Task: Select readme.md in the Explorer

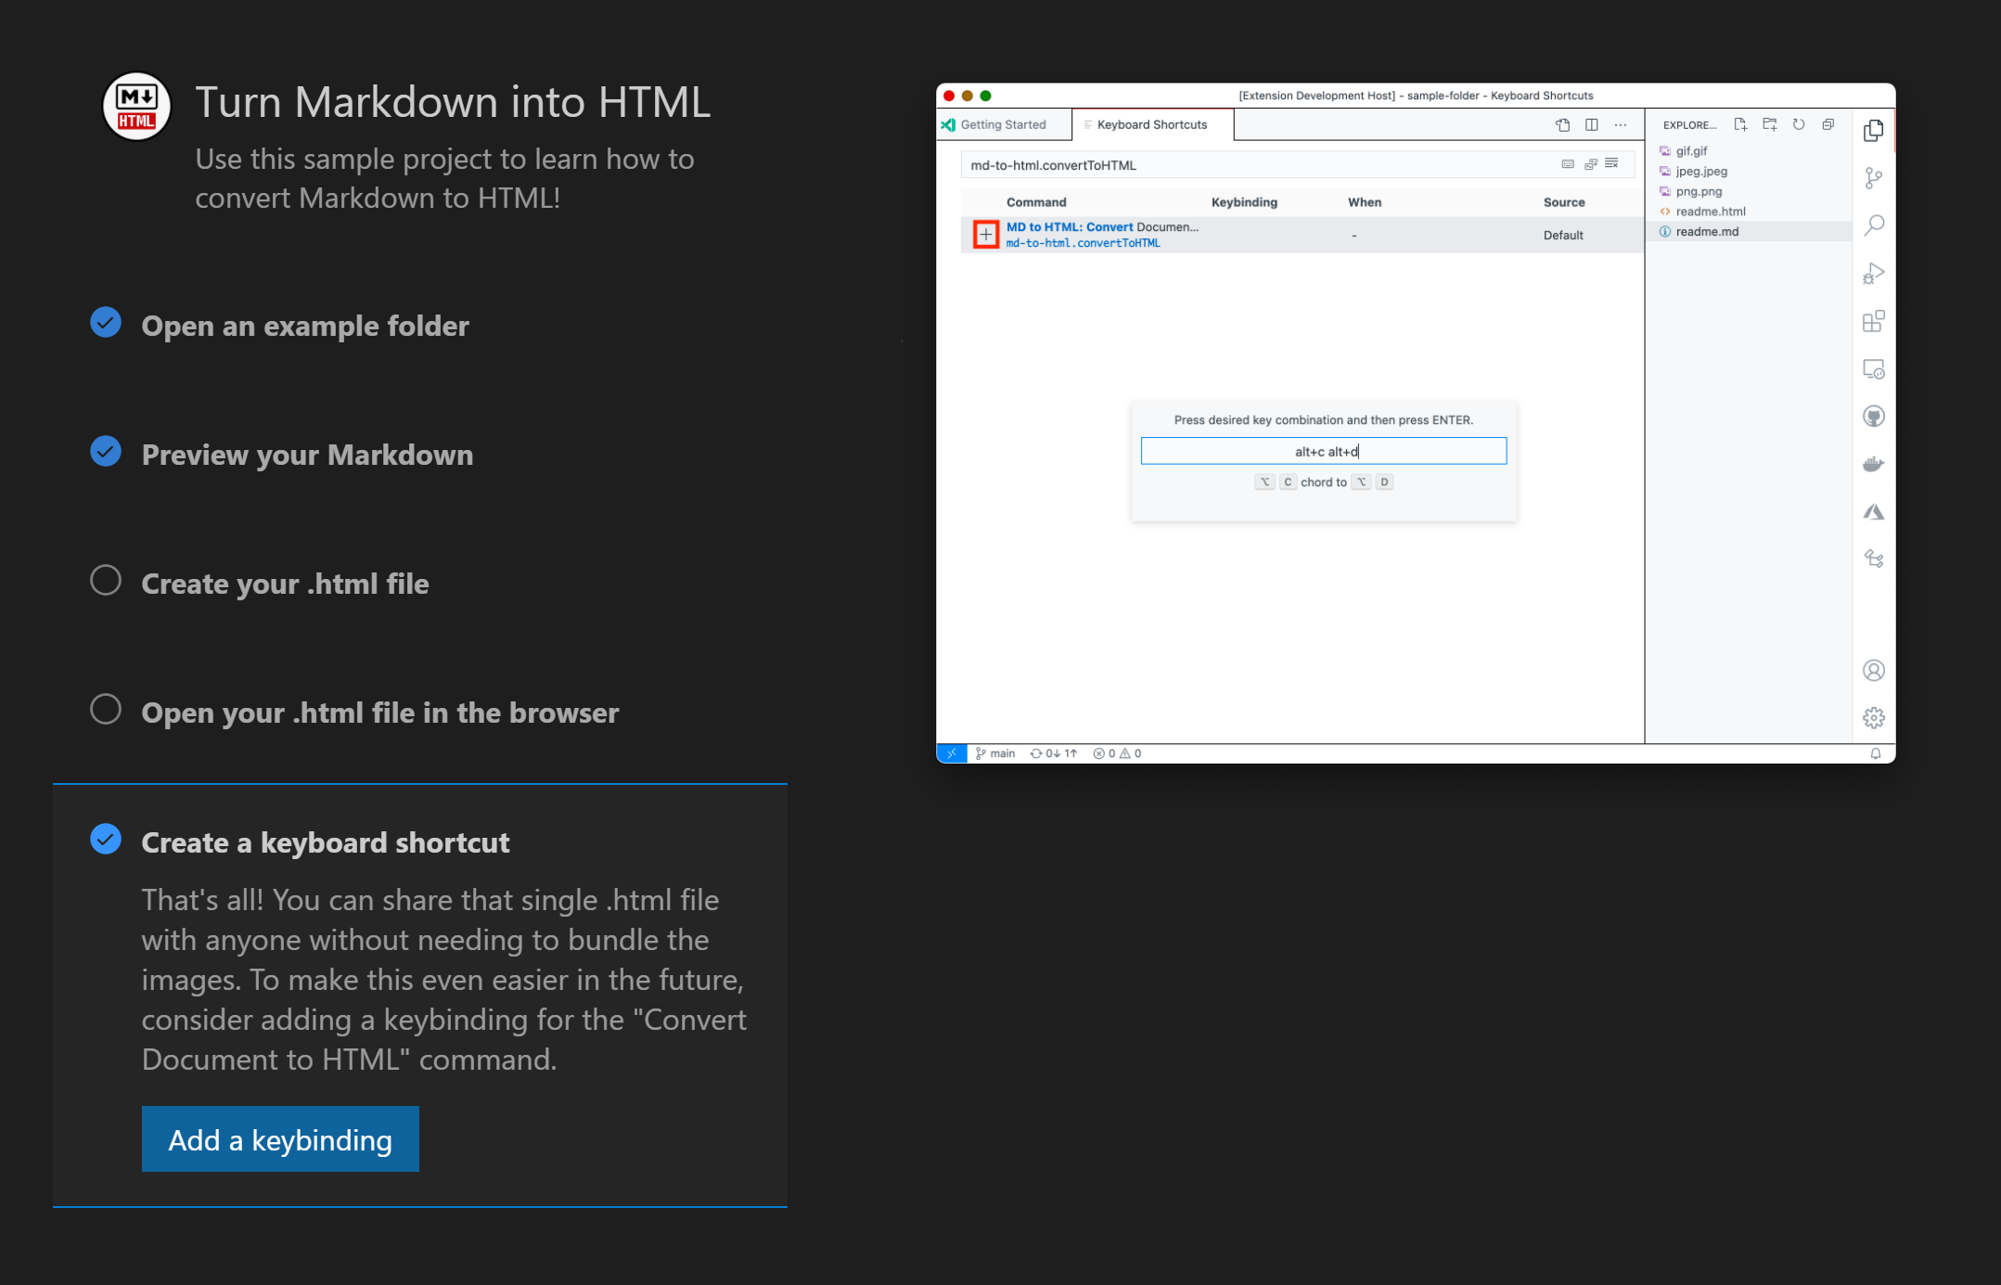Action: point(1707,231)
